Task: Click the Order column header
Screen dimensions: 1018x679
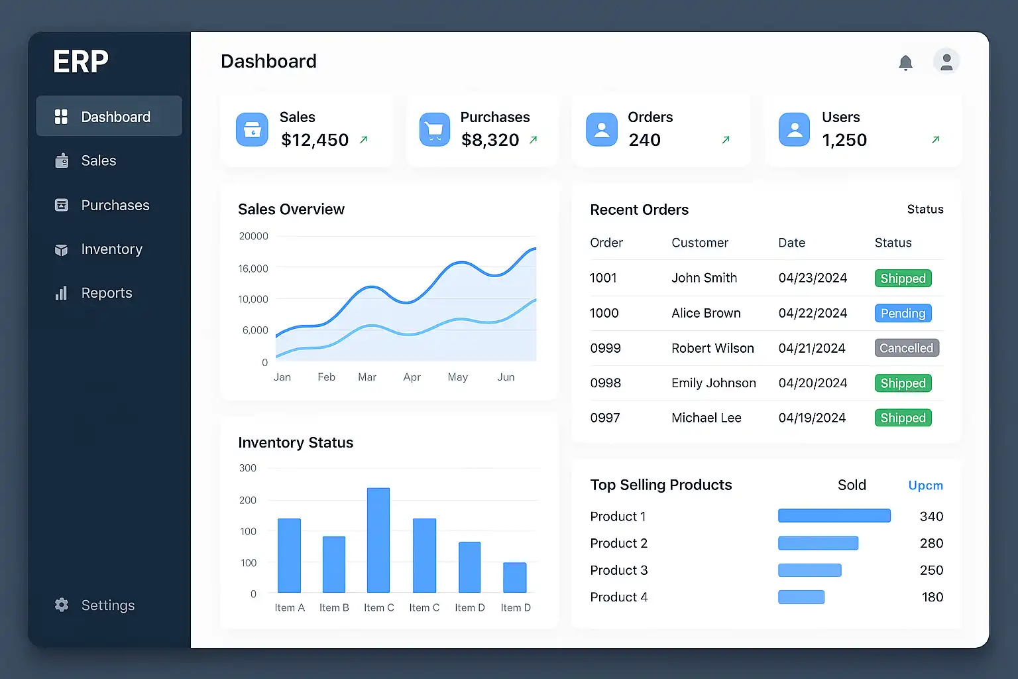Action: pyautogui.click(x=606, y=243)
